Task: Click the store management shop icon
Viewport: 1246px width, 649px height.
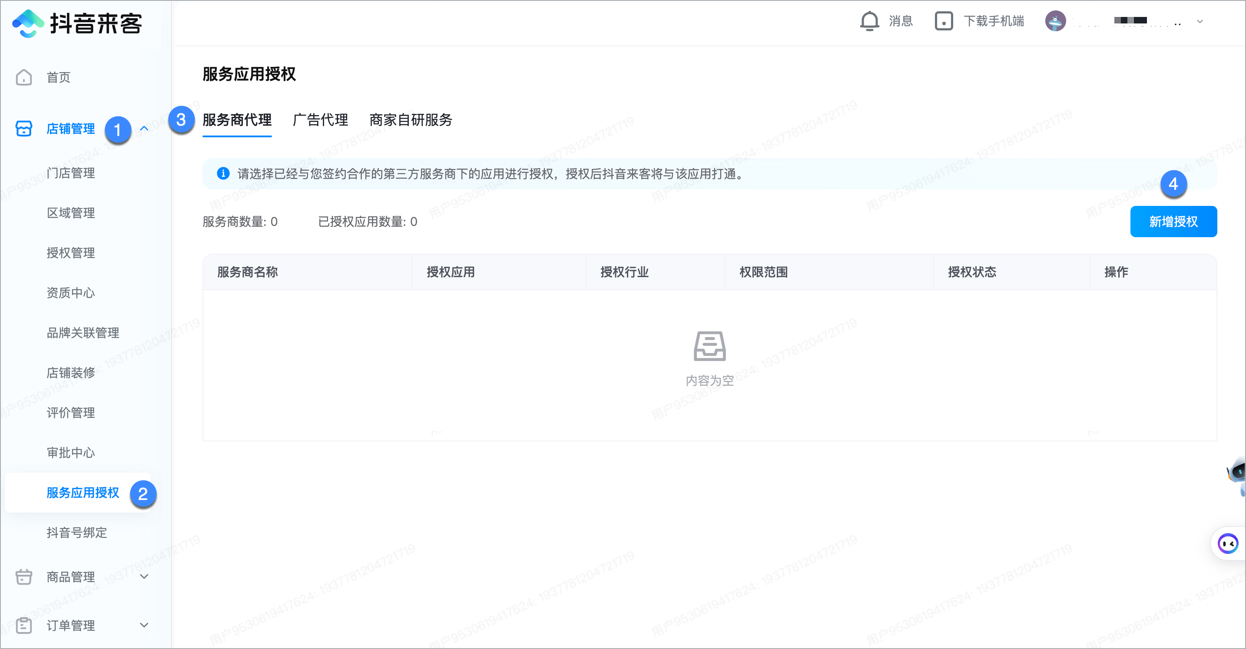Action: 24,129
